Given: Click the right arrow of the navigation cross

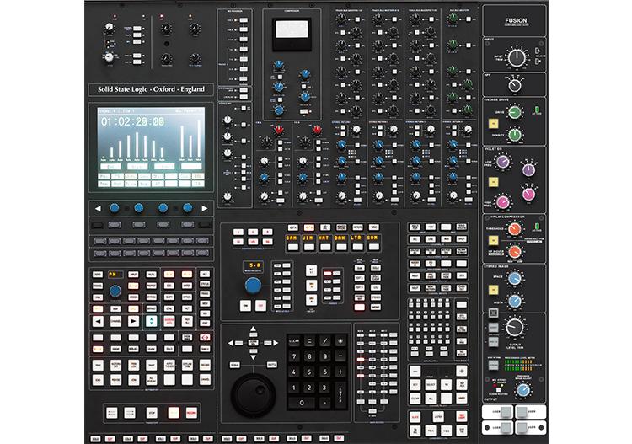Looking at the screenshot, I should pyautogui.click(x=276, y=343).
